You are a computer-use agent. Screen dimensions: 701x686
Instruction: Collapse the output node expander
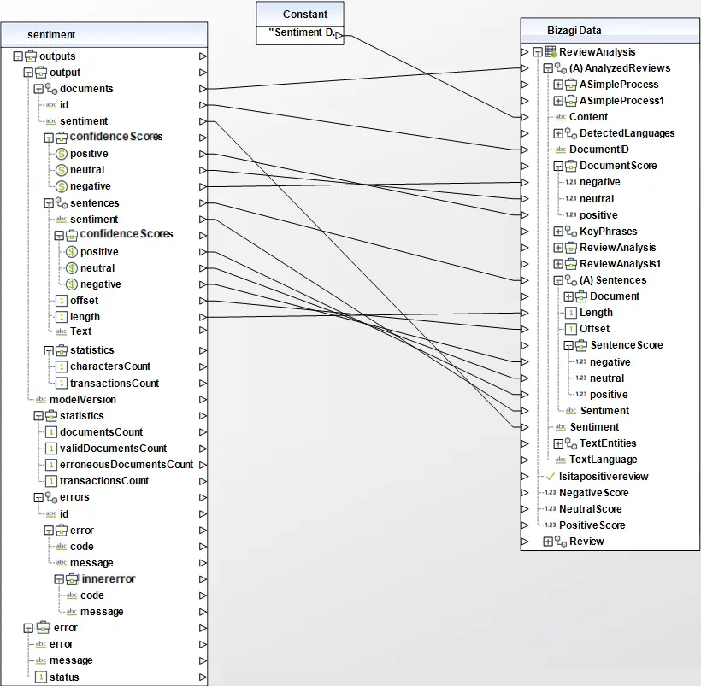(x=28, y=73)
